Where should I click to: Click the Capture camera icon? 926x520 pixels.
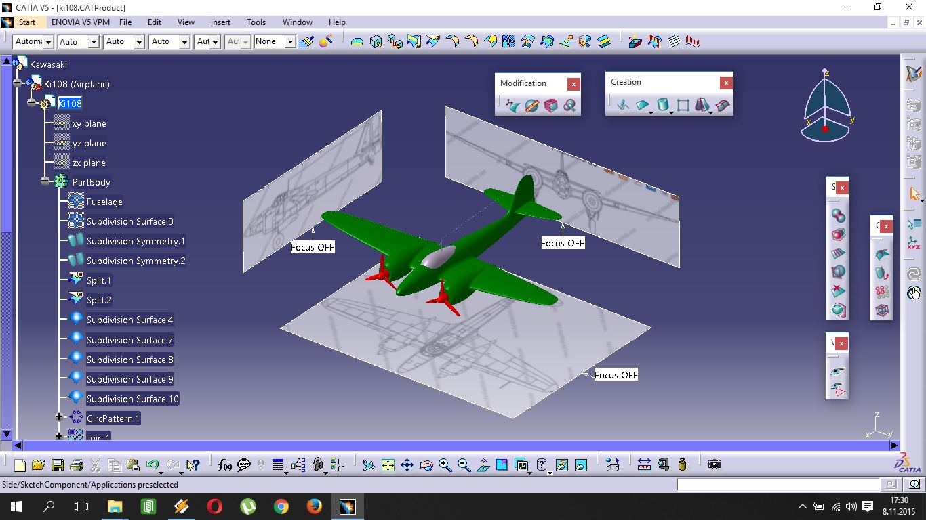tap(714, 464)
